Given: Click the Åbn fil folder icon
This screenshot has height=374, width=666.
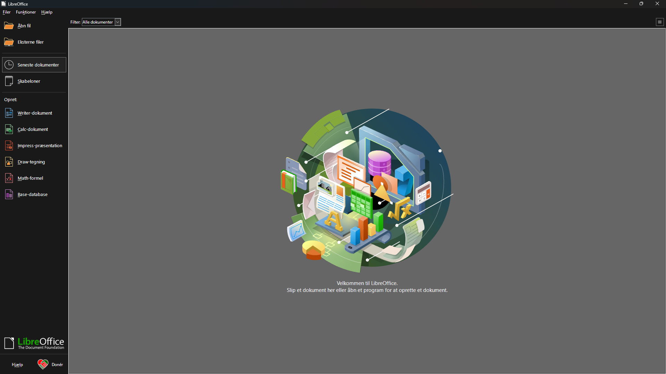Looking at the screenshot, I should (9, 26).
